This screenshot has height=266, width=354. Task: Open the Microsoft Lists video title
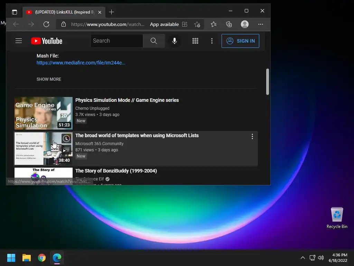pos(137,135)
